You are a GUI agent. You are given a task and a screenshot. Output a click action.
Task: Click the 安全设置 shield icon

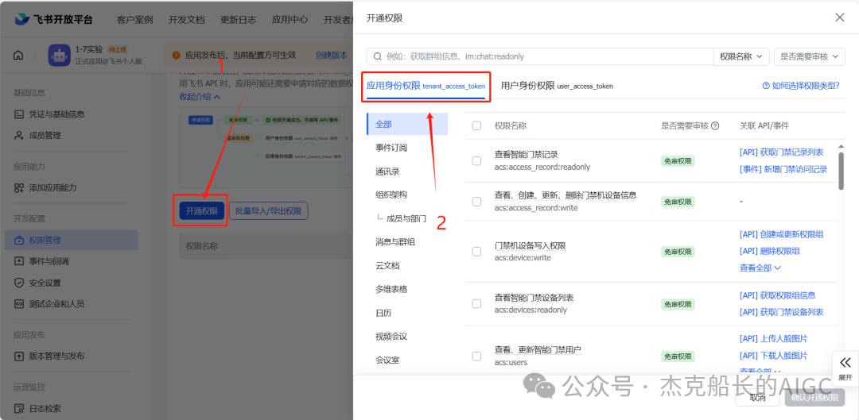tap(19, 283)
